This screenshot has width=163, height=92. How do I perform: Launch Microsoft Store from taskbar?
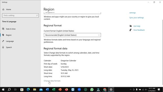coord(22,89)
